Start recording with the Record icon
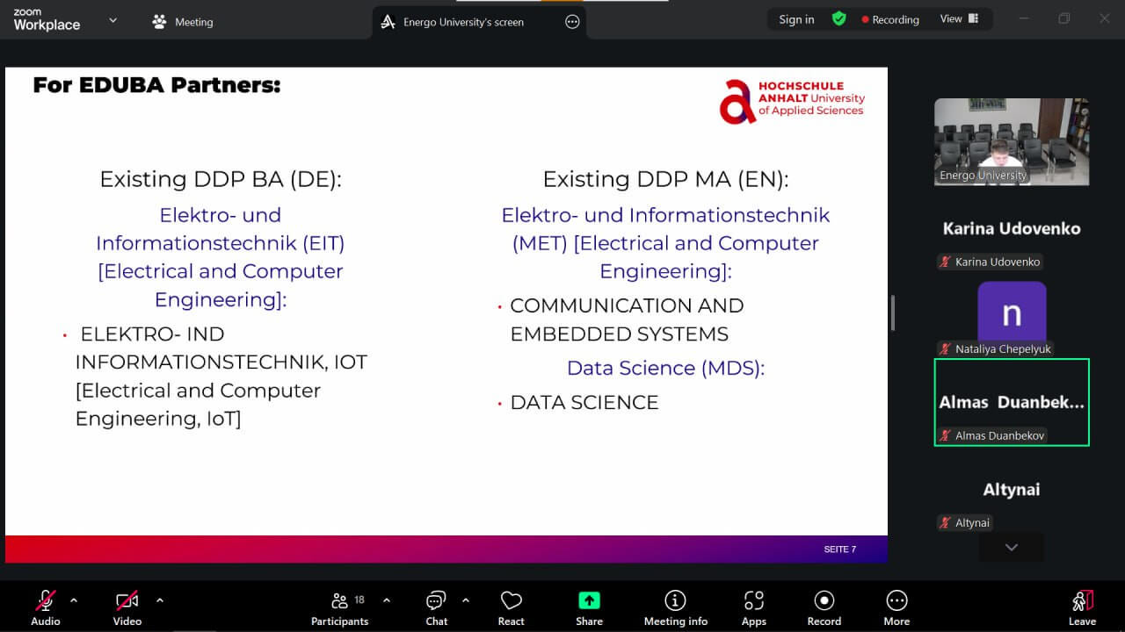 (x=824, y=607)
